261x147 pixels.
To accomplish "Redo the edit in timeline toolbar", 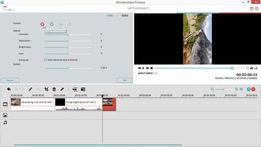I will pos(16,89).
